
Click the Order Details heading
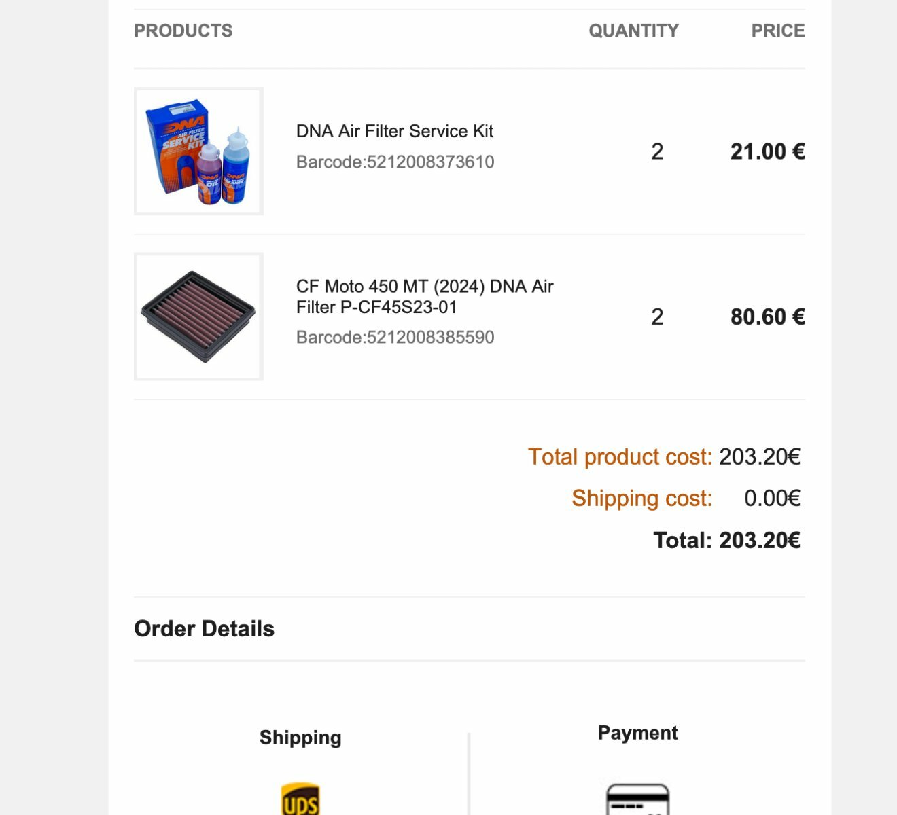click(x=205, y=629)
